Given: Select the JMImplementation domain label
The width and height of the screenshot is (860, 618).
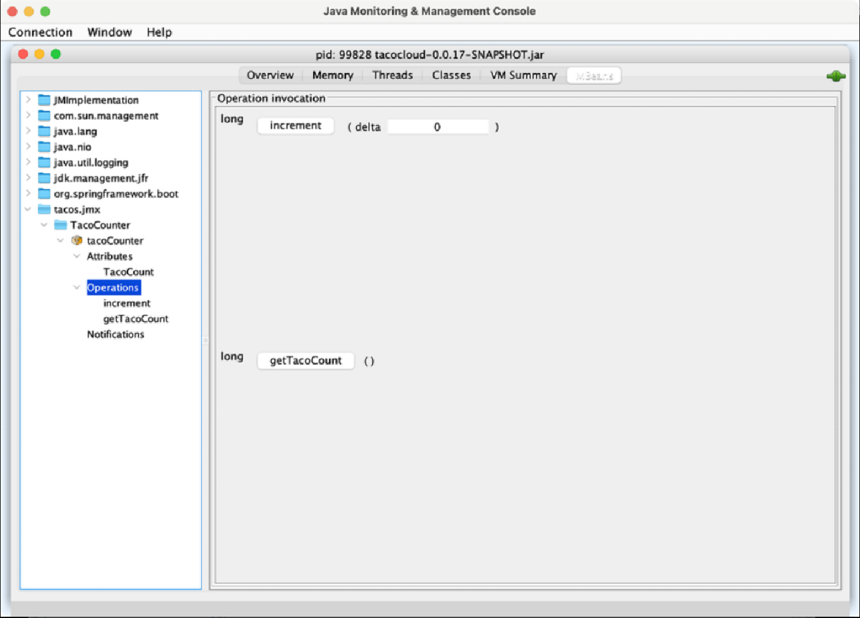Looking at the screenshot, I should click(96, 100).
